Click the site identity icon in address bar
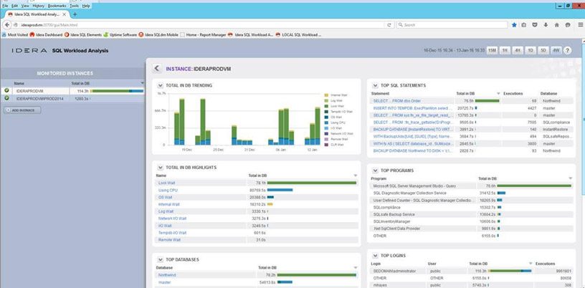The height and width of the screenshot is (288, 585). 16,25
